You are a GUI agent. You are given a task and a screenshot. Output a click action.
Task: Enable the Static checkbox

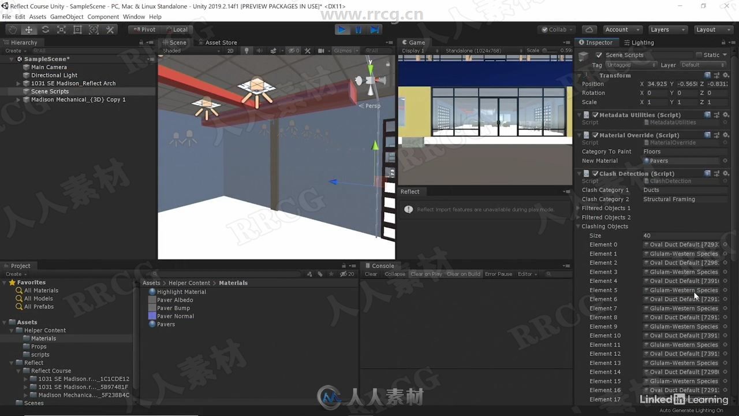point(699,55)
